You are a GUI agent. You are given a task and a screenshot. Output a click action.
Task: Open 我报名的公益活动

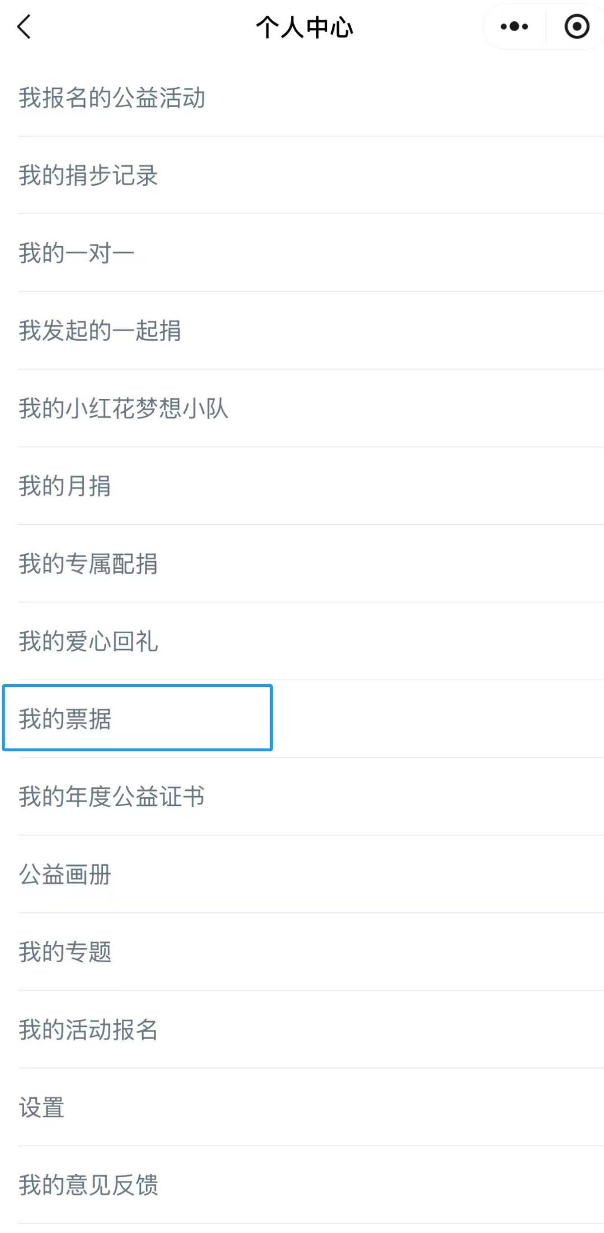coord(112,98)
